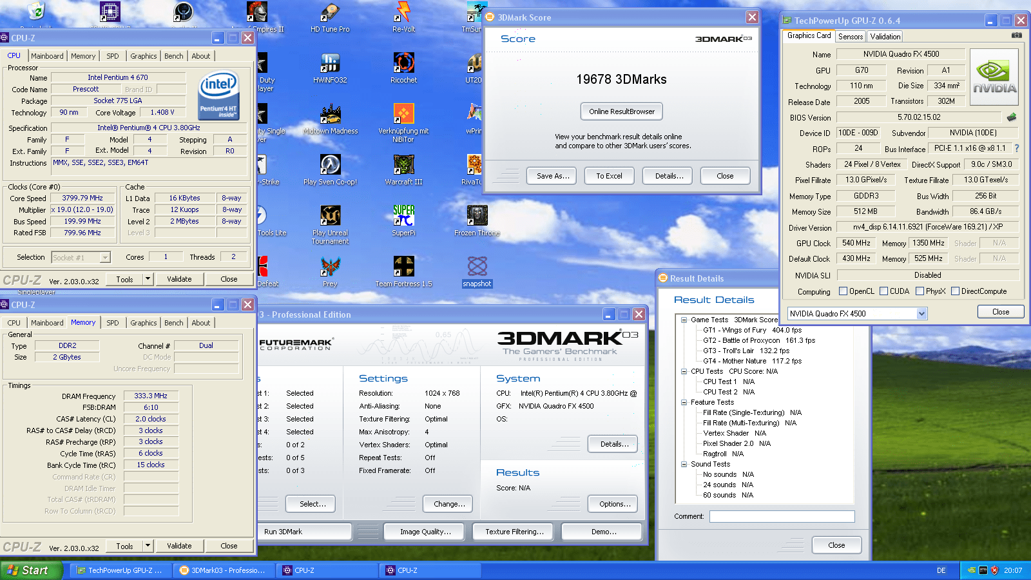
Task: Open the Graphics tab in CPU-Z memory window
Action: point(143,323)
